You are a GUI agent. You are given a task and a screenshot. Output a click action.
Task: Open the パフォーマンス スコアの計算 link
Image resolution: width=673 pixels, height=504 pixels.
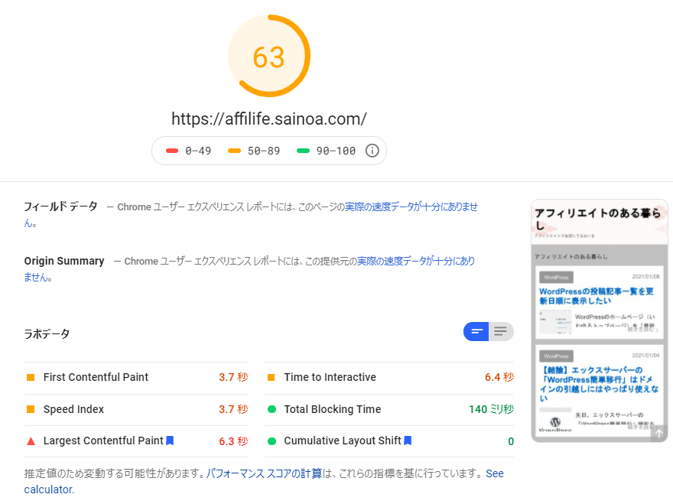point(264,473)
